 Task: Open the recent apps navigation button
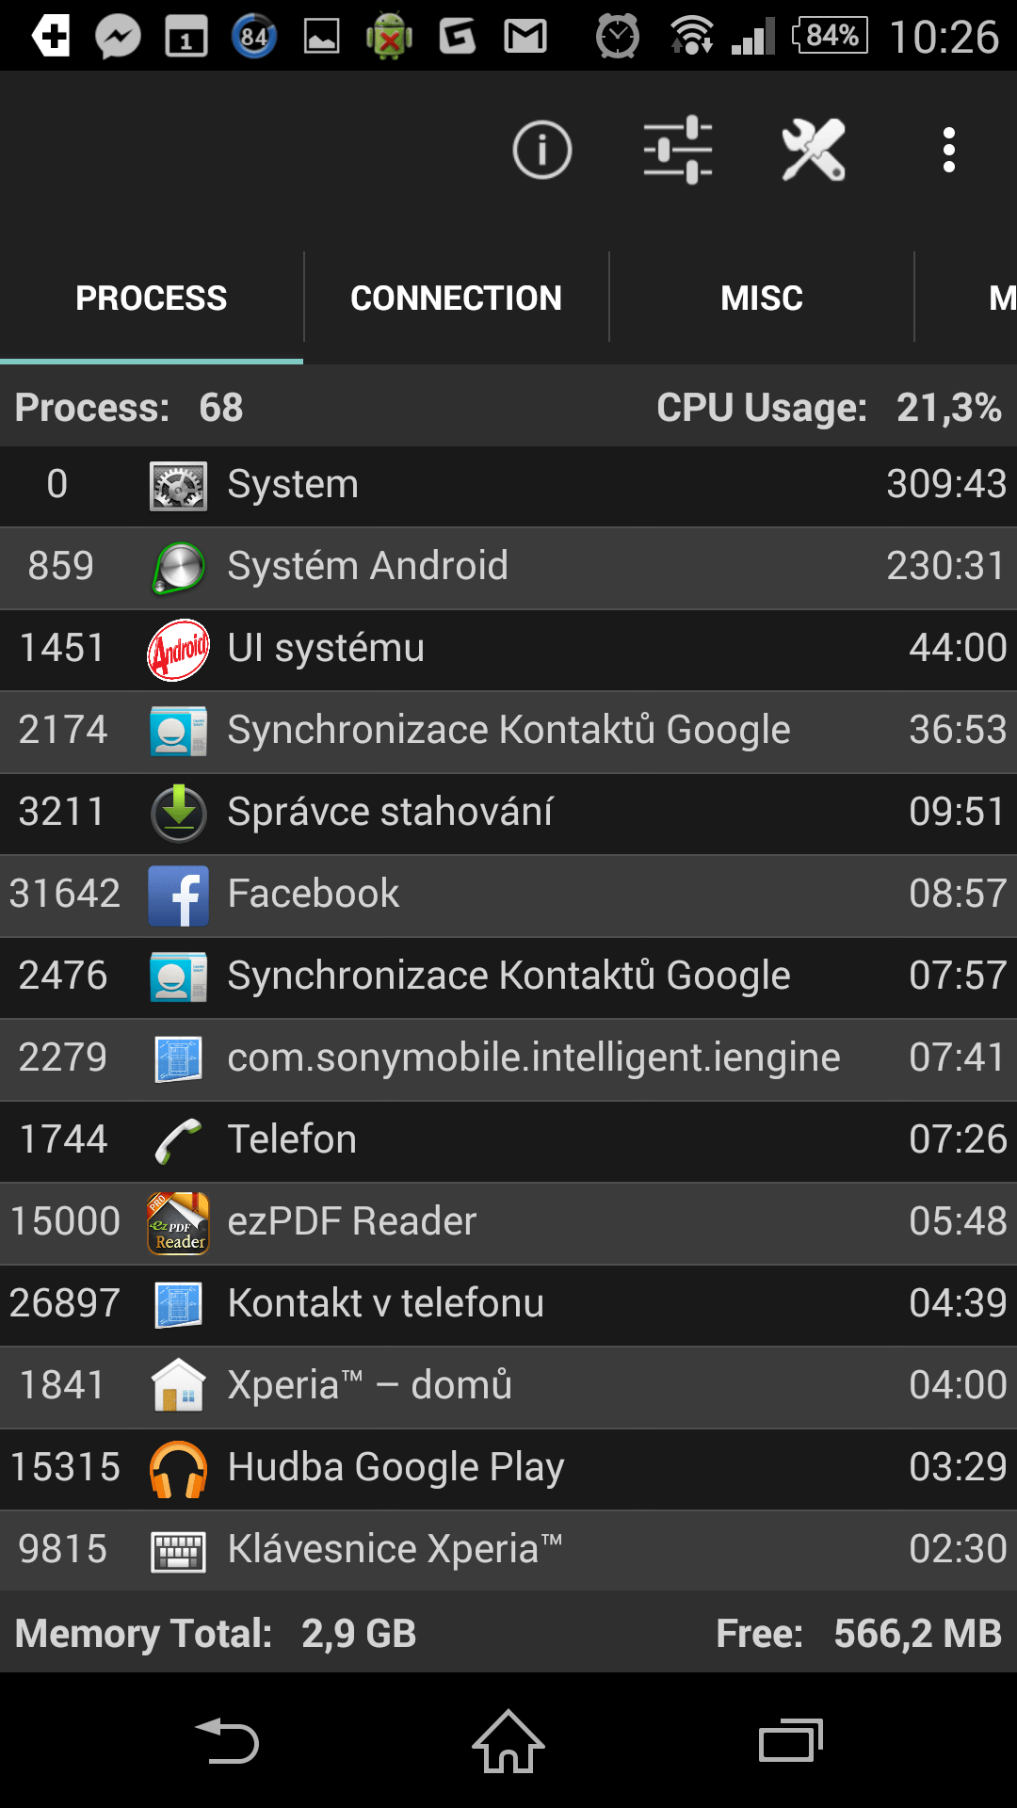pos(791,1741)
